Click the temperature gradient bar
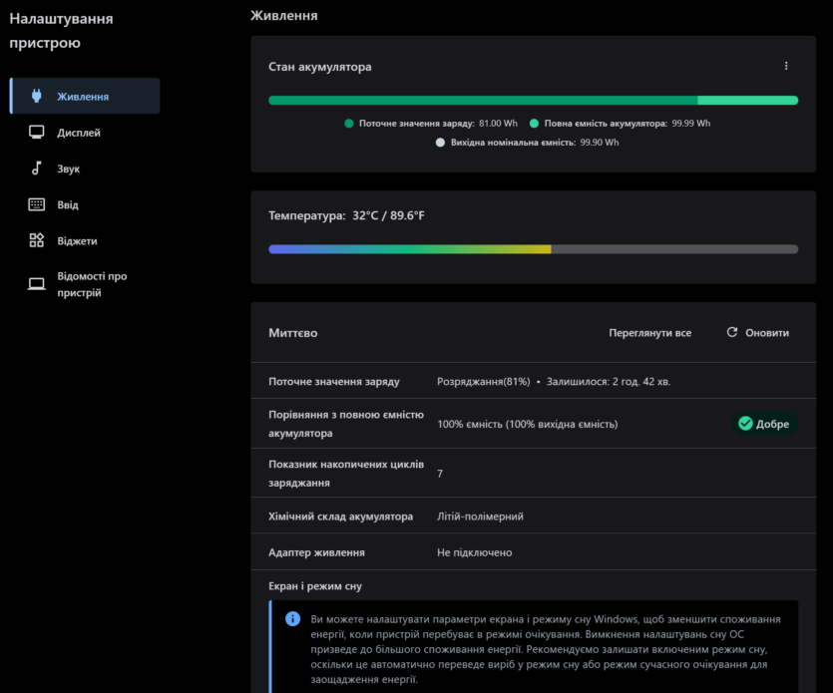Image resolution: width=833 pixels, height=693 pixels. click(534, 249)
